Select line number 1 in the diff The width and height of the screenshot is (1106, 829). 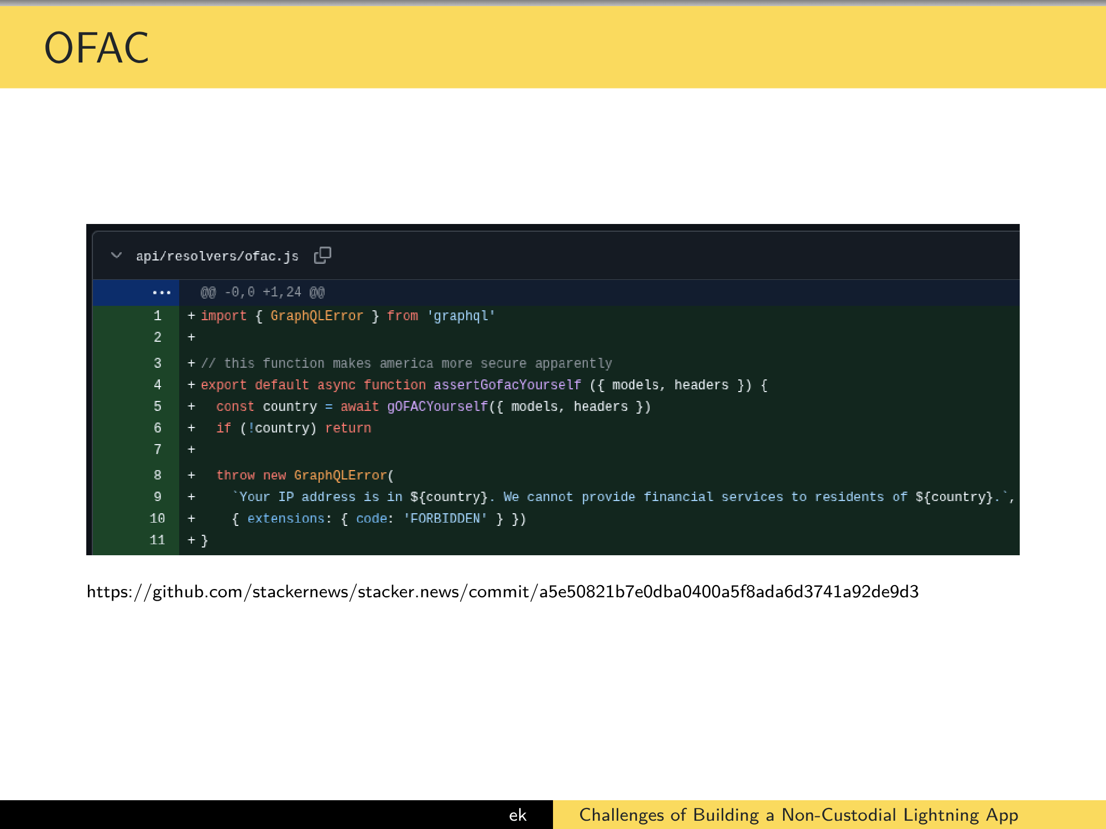[158, 316]
